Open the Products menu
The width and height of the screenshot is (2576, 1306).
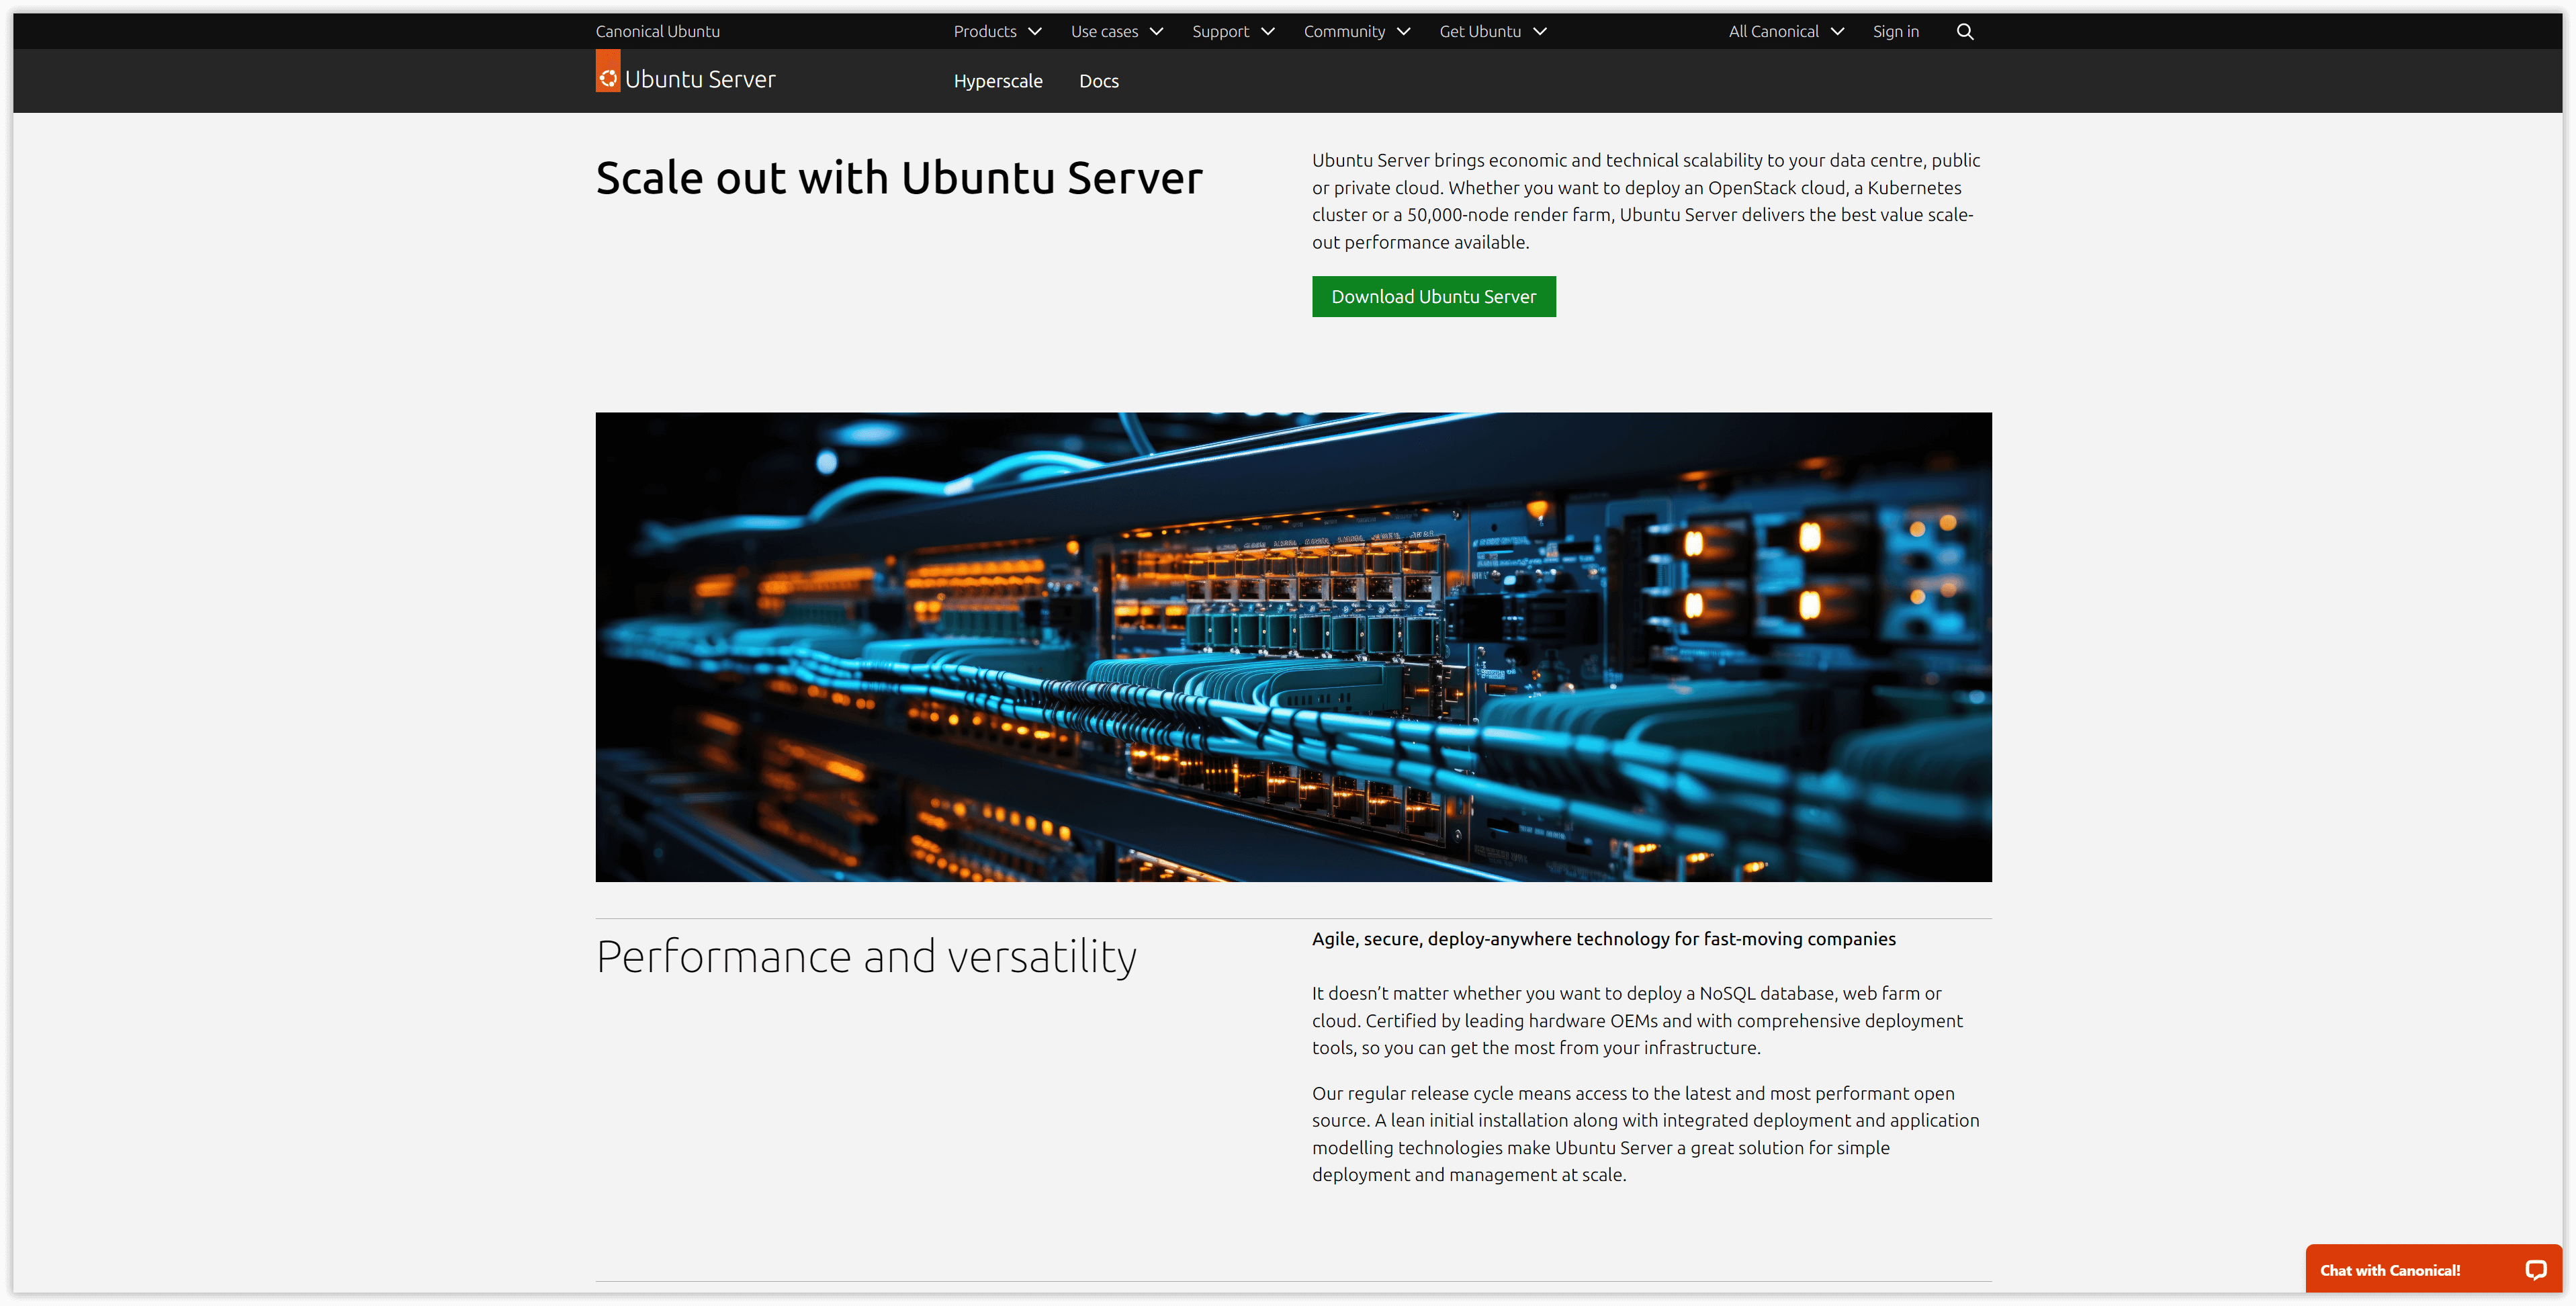tap(997, 31)
